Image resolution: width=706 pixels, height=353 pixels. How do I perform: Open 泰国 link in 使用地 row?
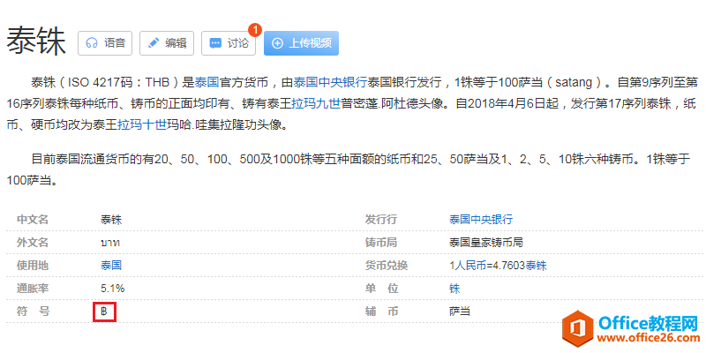pos(111,266)
